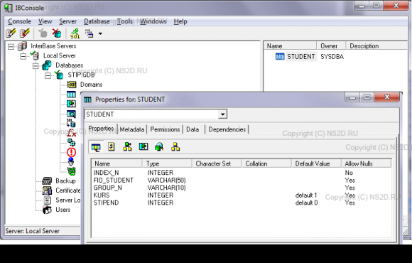Image resolution: width=412 pixels, height=263 pixels.
Task: Switch to the Dependencies tab
Action: pos(227,129)
